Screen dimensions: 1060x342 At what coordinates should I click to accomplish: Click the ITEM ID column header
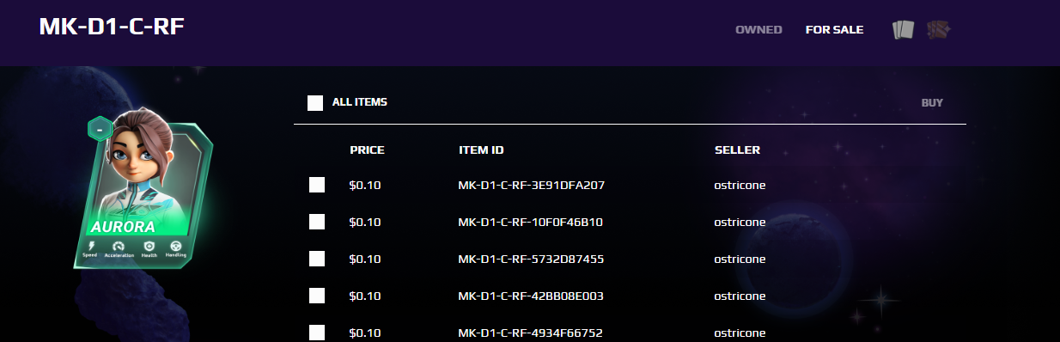(481, 150)
